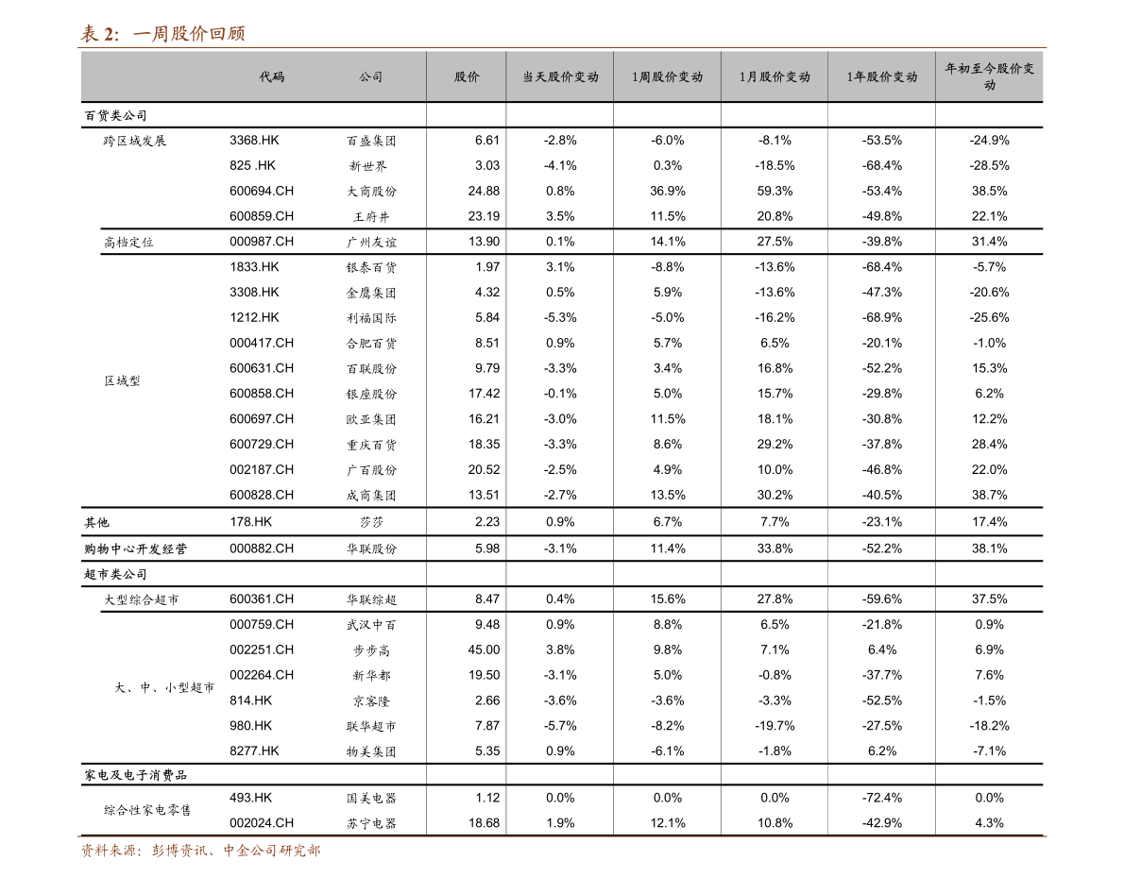Click stock code 3308.HK
Image resolution: width=1124 pixels, height=877 pixels.
254,293
